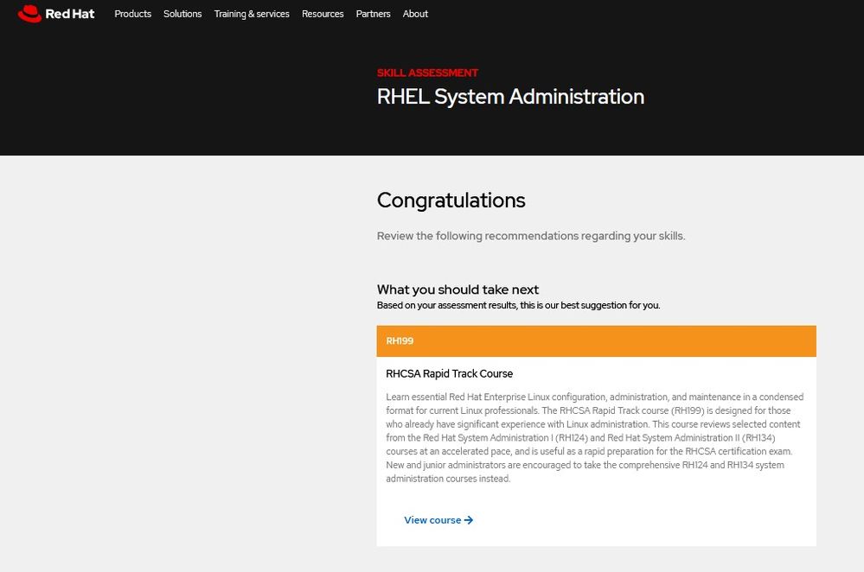Click the orange RH199 course banner
Screen dimensions: 864x572
596,341
